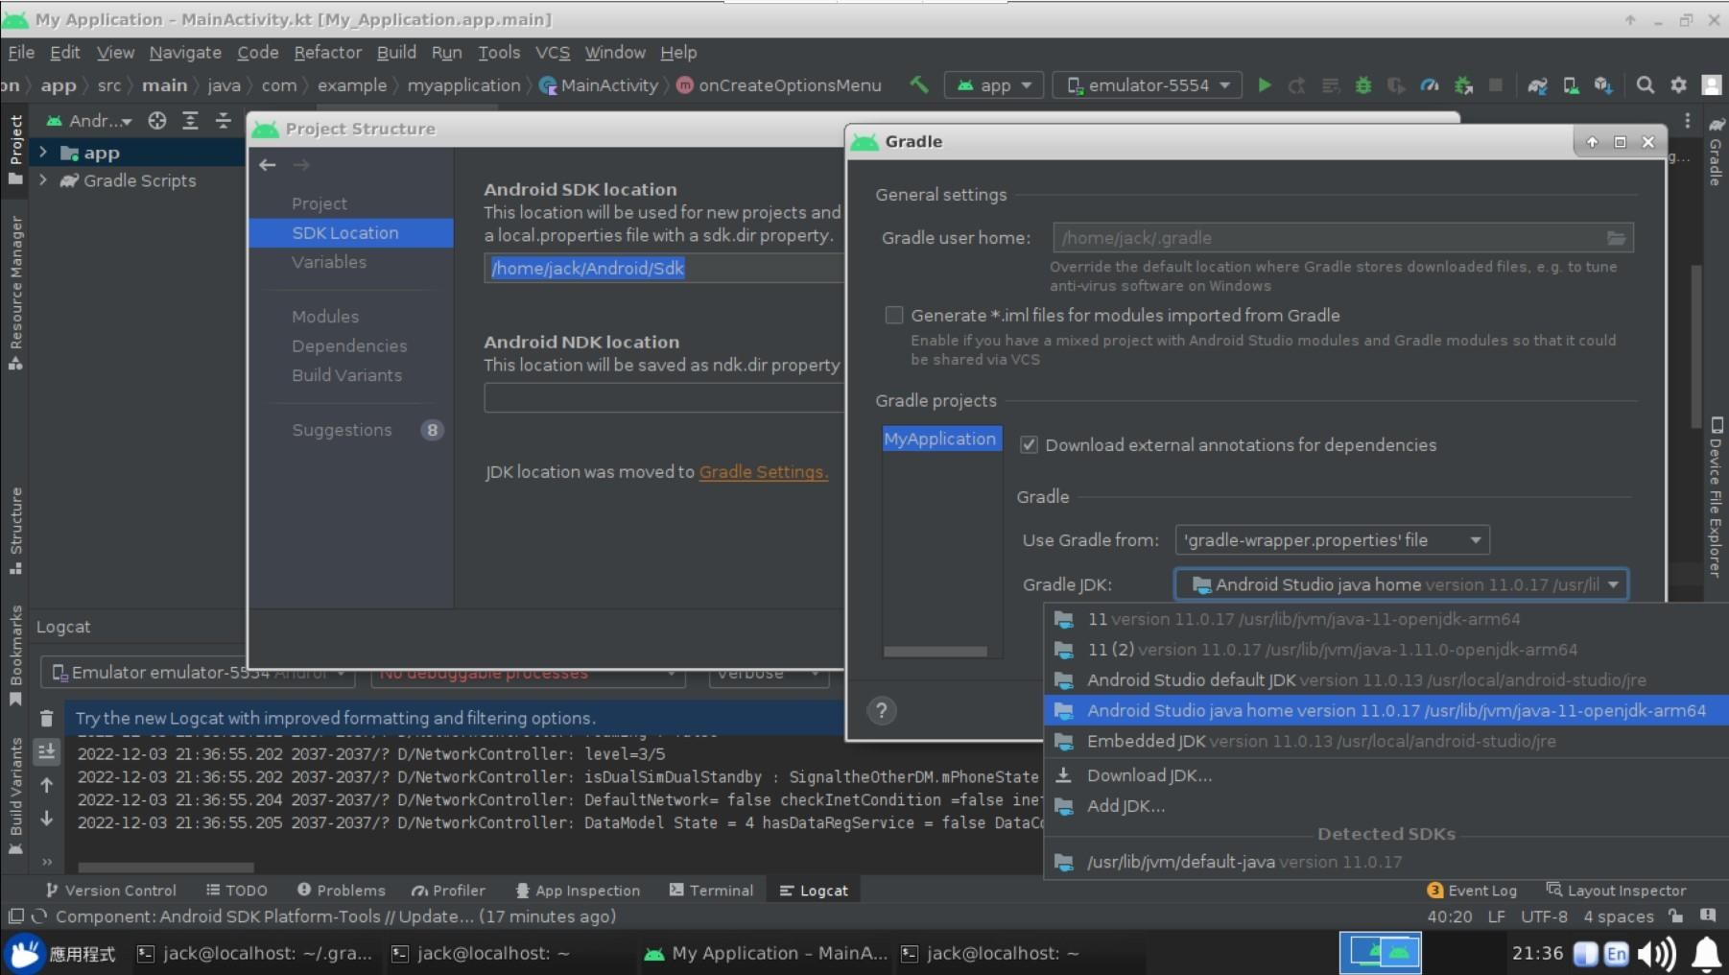Enable generating *.iml files for Gradle modules
The height and width of the screenshot is (975, 1729).
tap(894, 315)
